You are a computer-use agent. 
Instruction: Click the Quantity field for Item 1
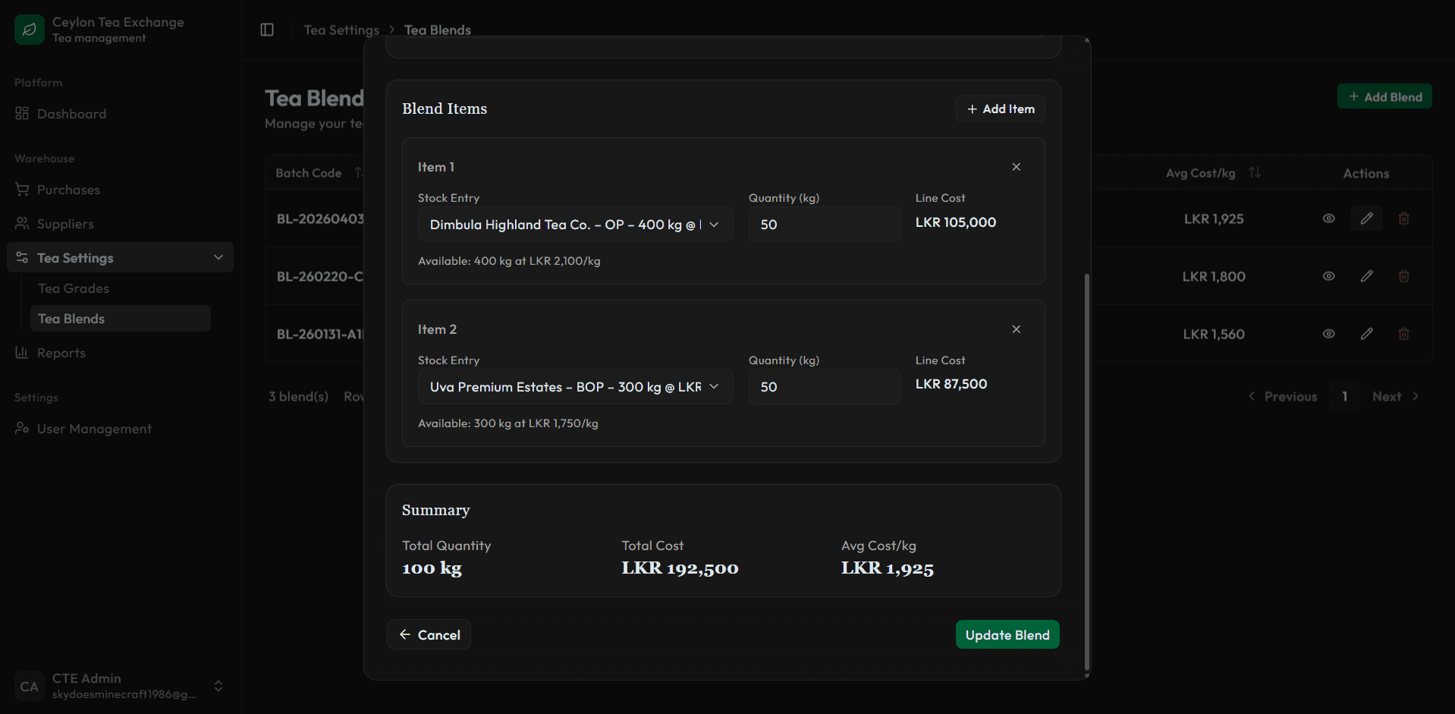[x=824, y=224]
